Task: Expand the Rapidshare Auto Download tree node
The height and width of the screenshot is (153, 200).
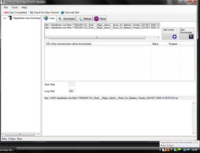Action: [x=4, y=18]
